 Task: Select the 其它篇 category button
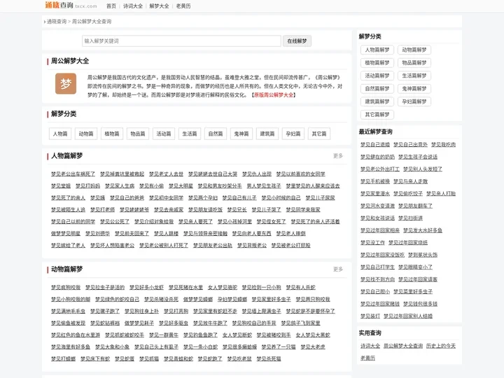tap(319, 134)
